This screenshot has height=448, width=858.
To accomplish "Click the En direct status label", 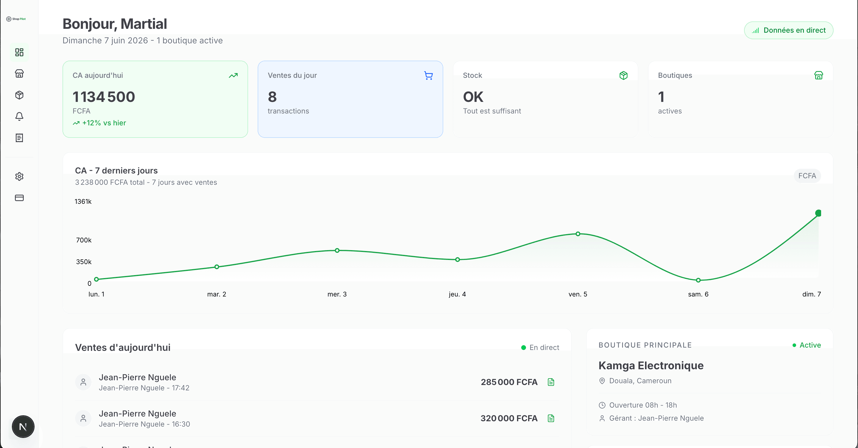I will click(x=540, y=348).
